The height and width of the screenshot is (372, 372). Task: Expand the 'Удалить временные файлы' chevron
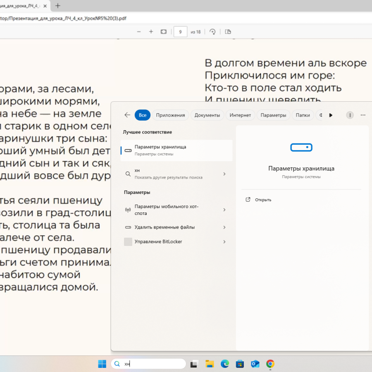[224, 227]
